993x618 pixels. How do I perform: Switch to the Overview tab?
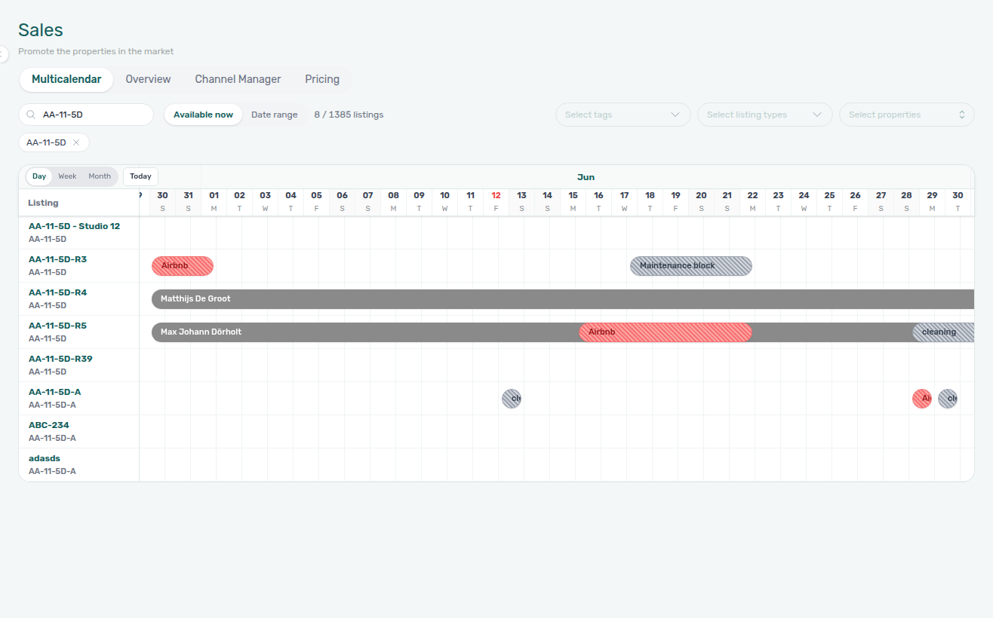pos(148,79)
